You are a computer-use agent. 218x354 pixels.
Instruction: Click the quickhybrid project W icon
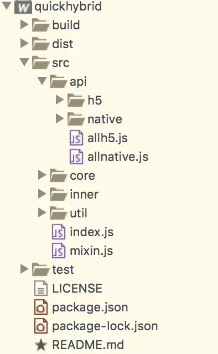coord(23,7)
